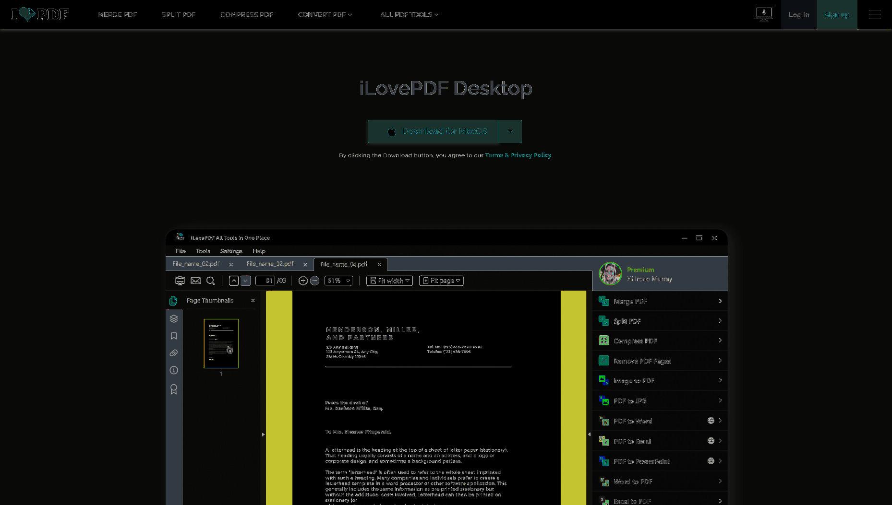Click the Image to PDF icon
Viewport: 892px width, 505px height.
click(603, 380)
